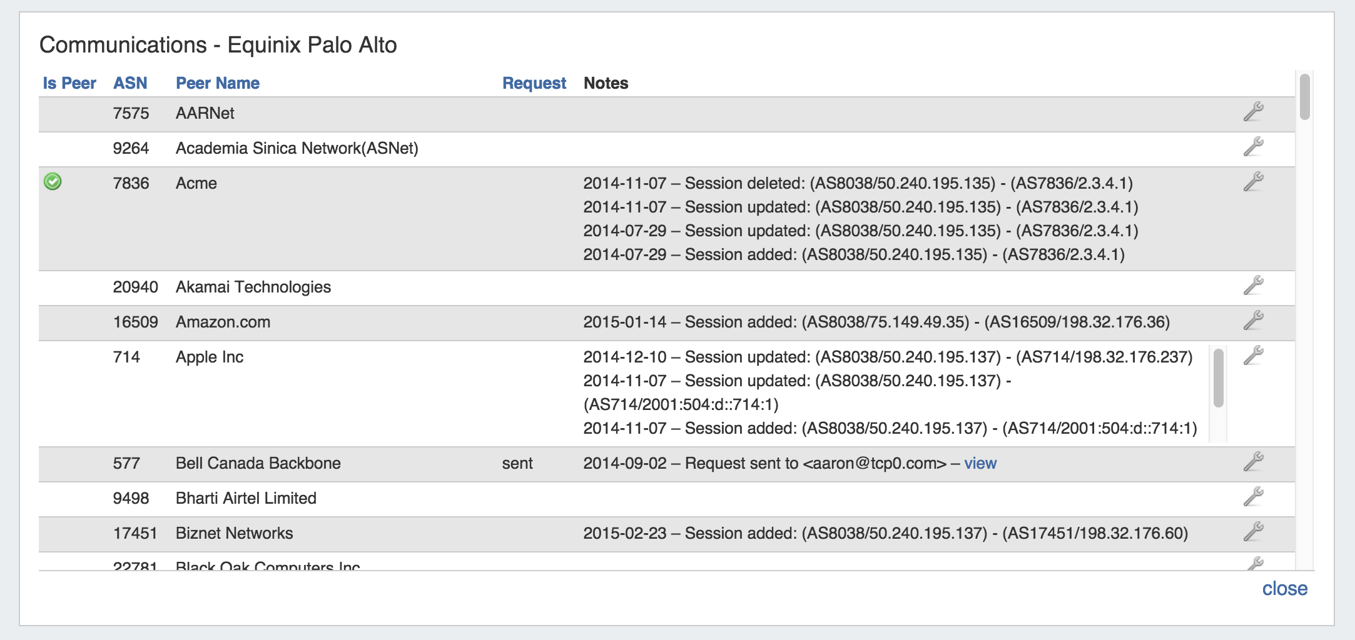Click Bell Canada Backbone wrench icon
Image resolution: width=1355 pixels, height=640 pixels.
point(1253,462)
